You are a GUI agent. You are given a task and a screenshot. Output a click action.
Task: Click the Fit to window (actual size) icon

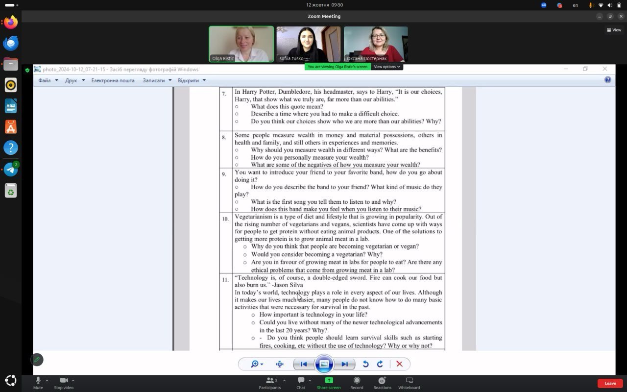(x=280, y=364)
